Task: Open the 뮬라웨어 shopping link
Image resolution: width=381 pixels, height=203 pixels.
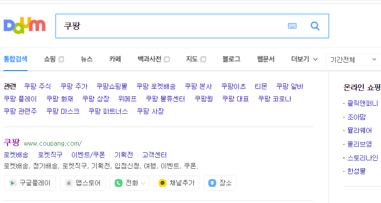Action: [x=359, y=131]
